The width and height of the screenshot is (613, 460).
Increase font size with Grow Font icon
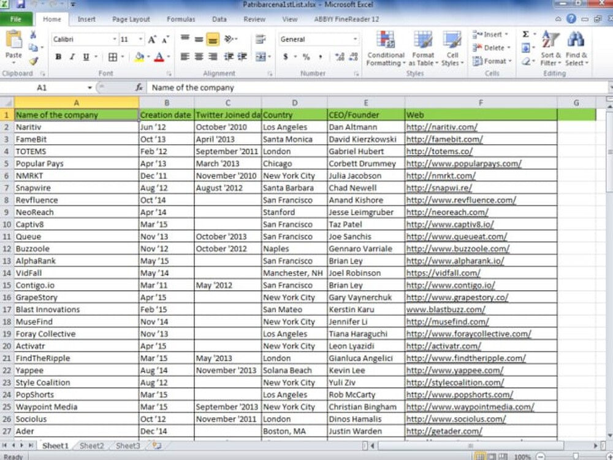coord(152,39)
